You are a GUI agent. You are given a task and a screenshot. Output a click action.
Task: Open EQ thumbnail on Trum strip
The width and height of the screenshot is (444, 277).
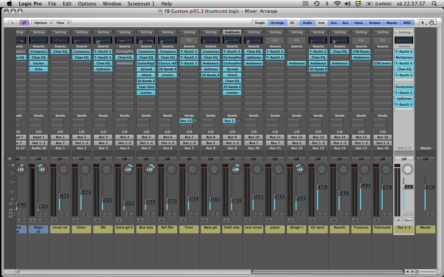click(x=189, y=40)
